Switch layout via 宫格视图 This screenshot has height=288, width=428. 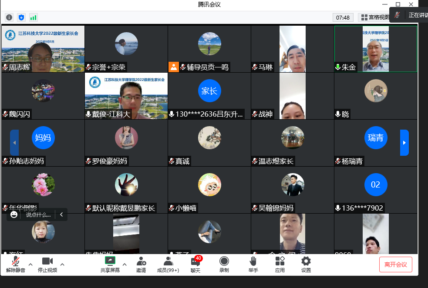point(374,17)
